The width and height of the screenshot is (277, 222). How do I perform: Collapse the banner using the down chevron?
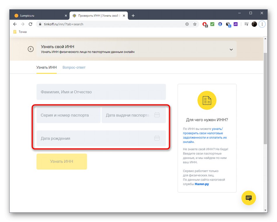click(x=231, y=49)
